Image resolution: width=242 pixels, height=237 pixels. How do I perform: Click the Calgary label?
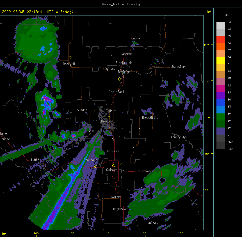point(112,170)
